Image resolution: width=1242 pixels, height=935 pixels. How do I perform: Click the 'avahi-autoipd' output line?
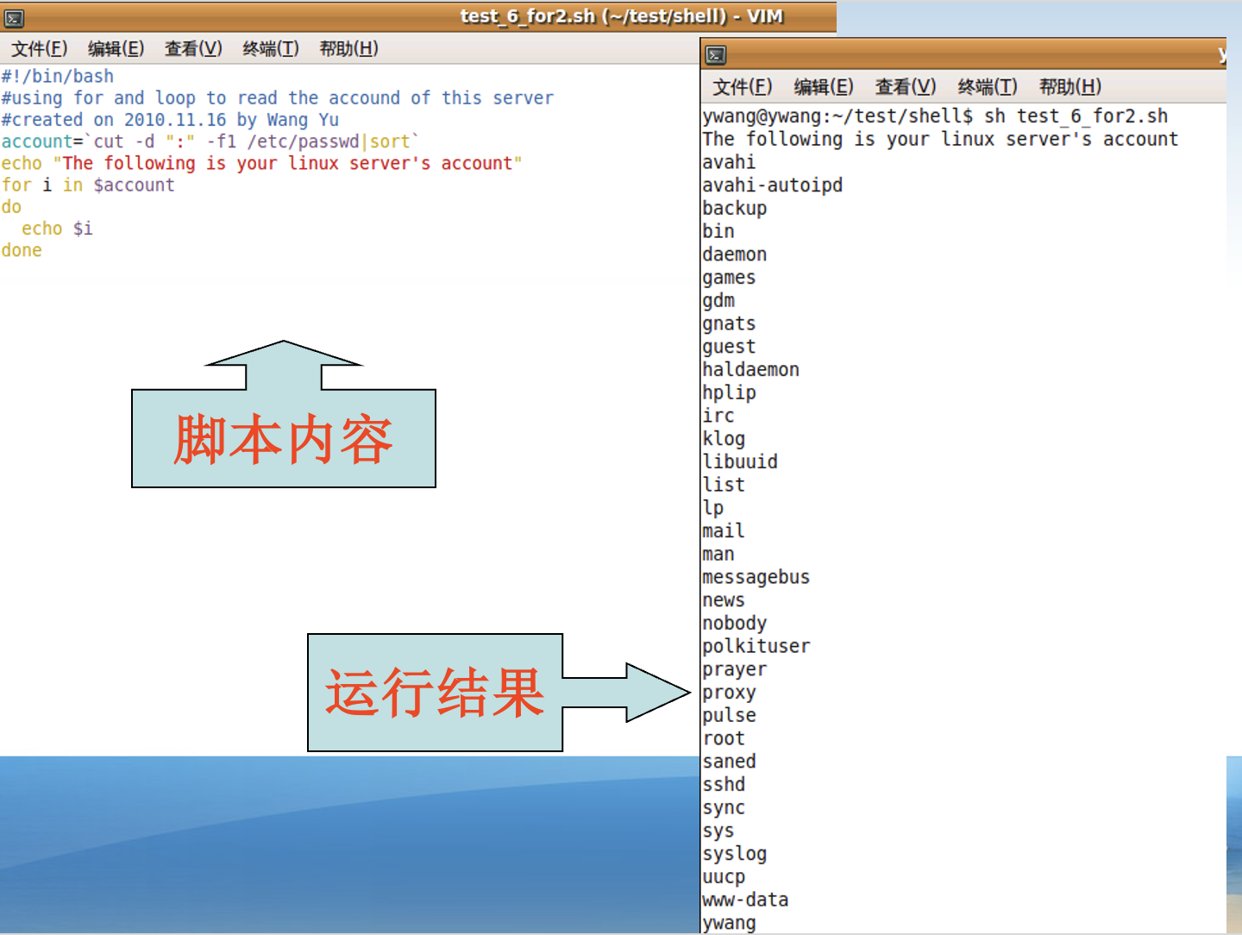pos(773,185)
